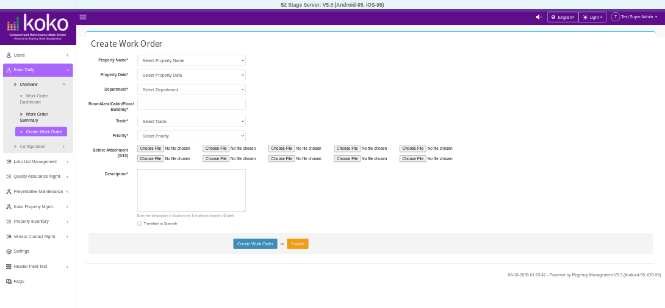Open the Property Inventory menu item

coord(31,222)
